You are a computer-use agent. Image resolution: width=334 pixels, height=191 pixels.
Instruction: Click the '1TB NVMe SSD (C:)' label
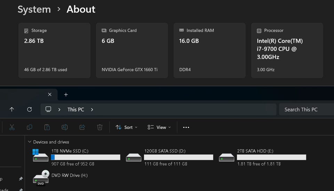click(70, 151)
